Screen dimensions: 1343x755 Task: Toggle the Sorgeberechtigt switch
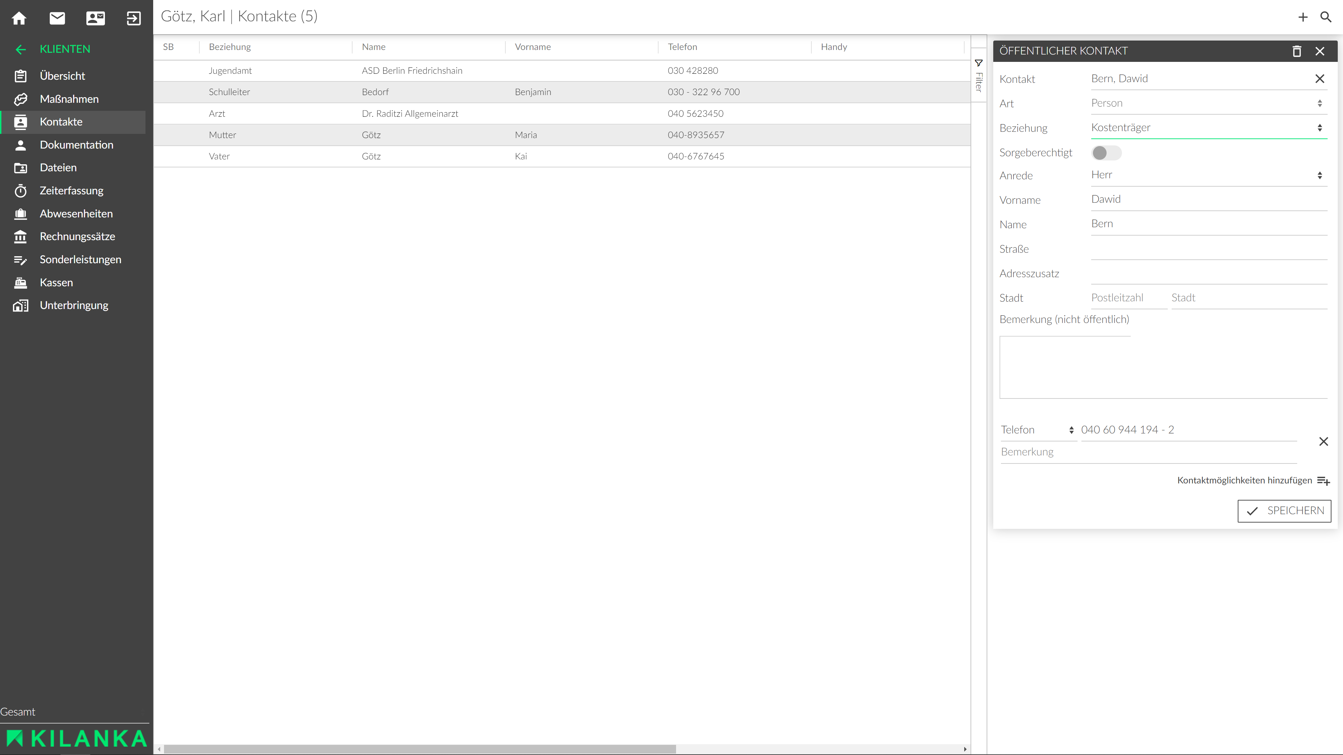pos(1106,153)
